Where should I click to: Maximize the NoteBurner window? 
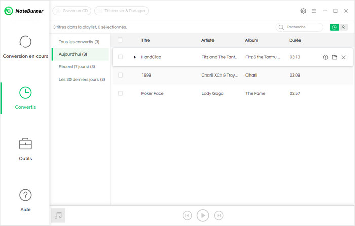click(335, 11)
